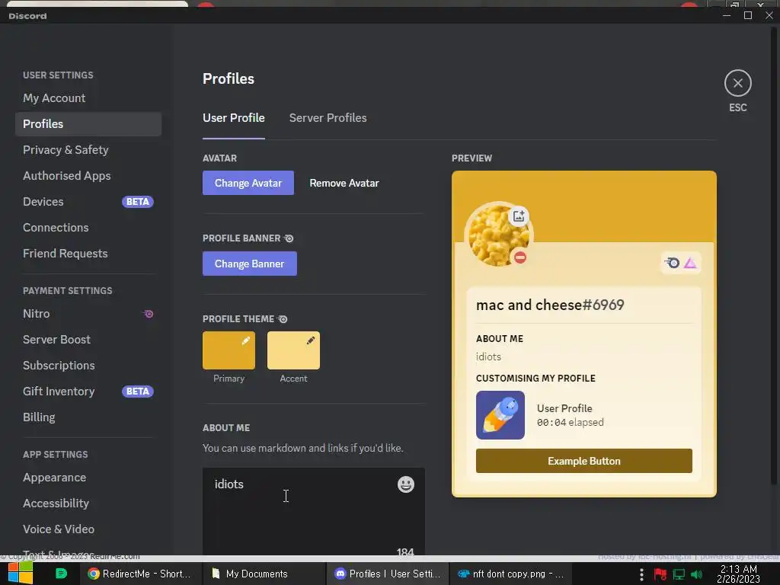
Task: Open Friend Requests settings
Action: (88, 253)
